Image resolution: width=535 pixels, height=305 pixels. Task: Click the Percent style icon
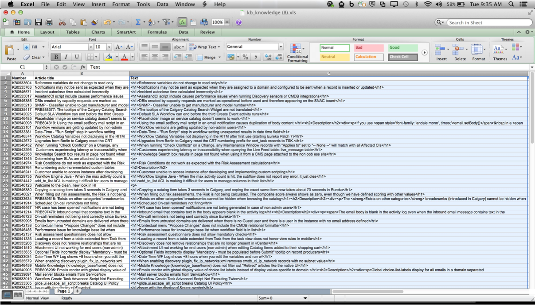(245, 57)
